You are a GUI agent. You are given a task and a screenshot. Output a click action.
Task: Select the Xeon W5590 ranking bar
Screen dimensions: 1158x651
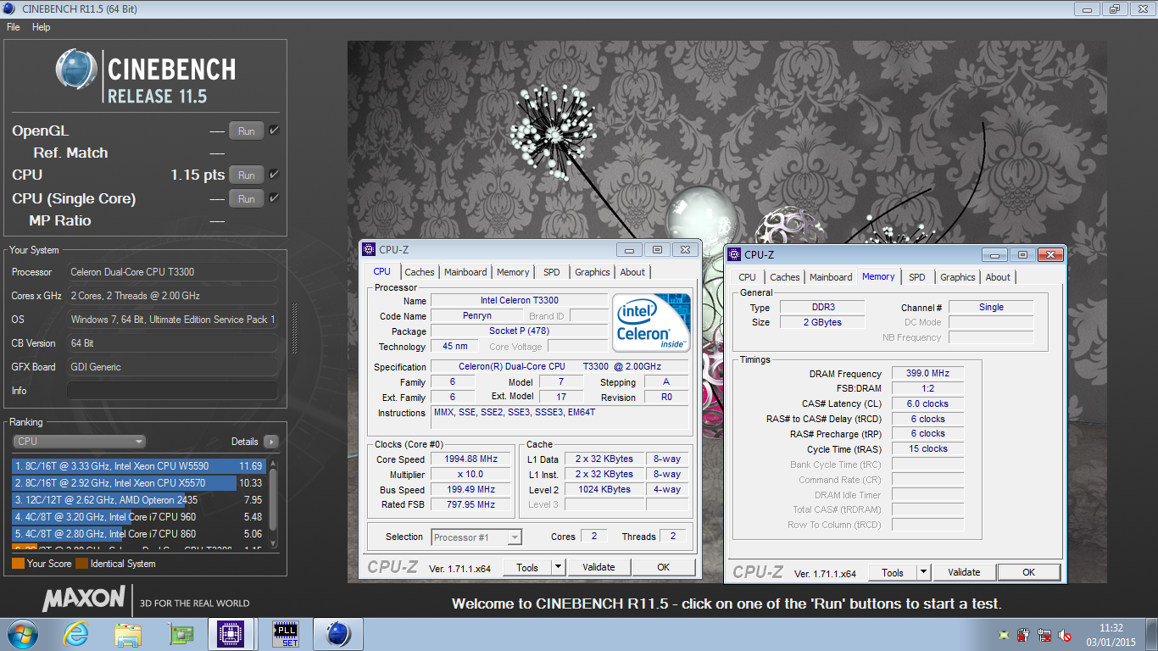139,466
